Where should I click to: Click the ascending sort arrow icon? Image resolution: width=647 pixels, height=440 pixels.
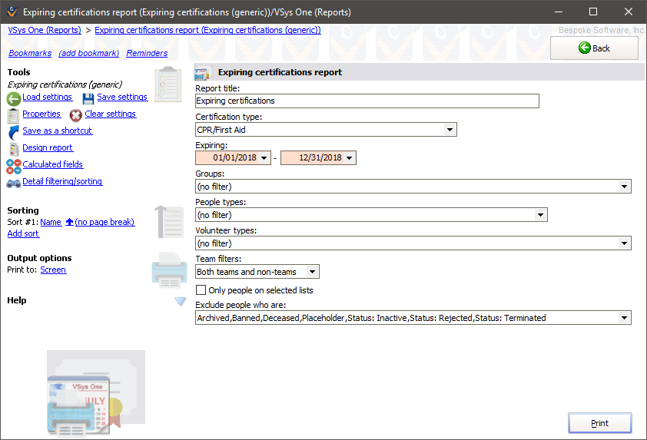[x=69, y=222]
